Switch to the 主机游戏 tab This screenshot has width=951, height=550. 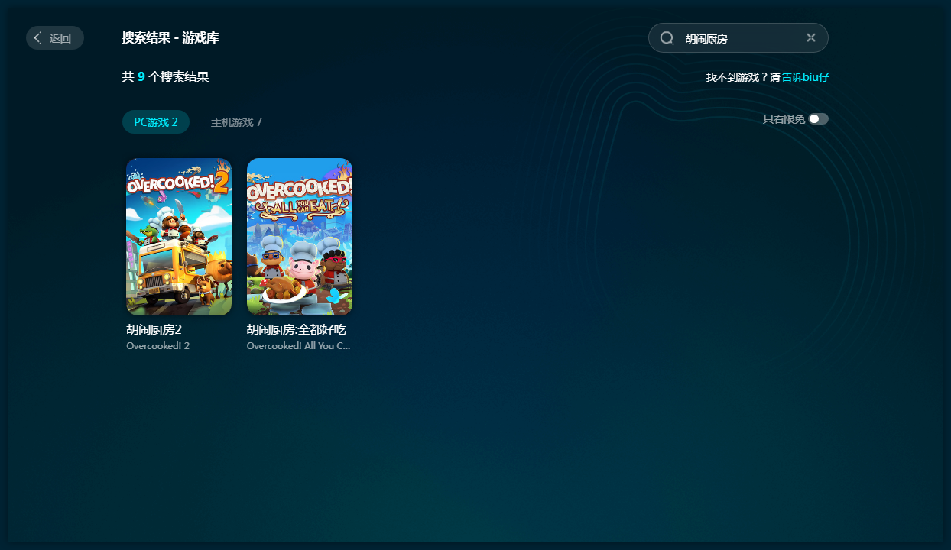point(236,122)
